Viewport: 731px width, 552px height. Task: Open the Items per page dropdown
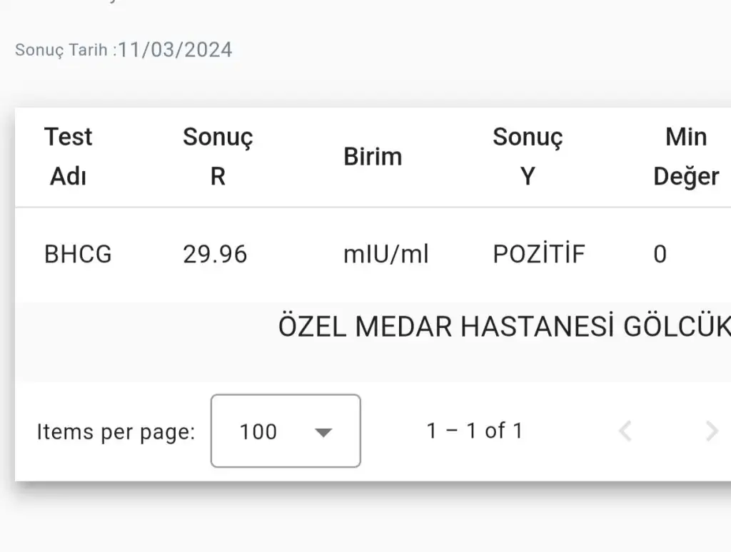coord(286,431)
